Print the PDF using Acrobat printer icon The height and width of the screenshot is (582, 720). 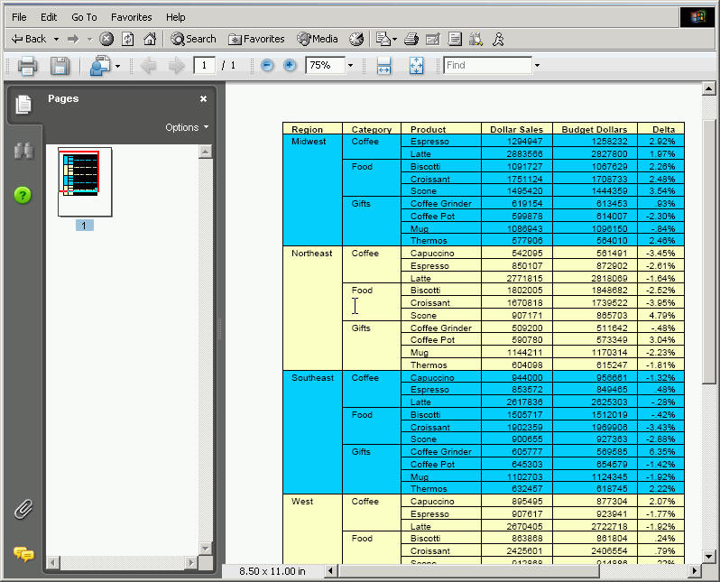tap(27, 66)
